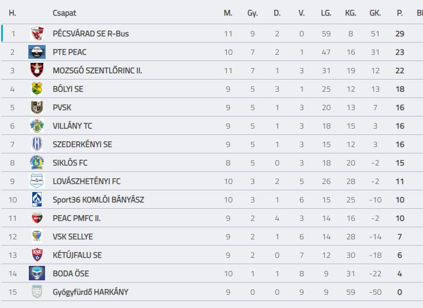
Task: Sort by the Gy. wins column
Action: point(253,13)
